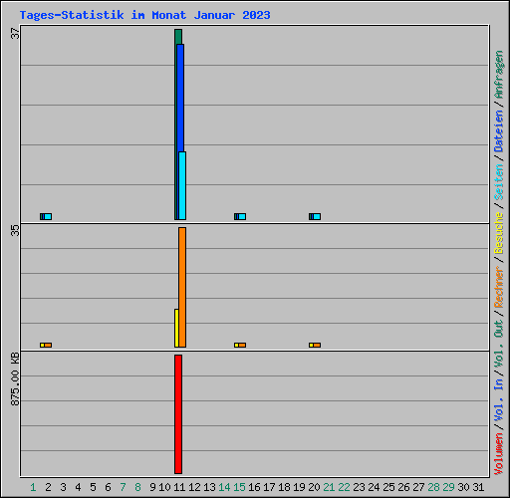The height and width of the screenshot is (498, 510).
Task: Click the small cyan bar at day 20
Action: (x=317, y=216)
